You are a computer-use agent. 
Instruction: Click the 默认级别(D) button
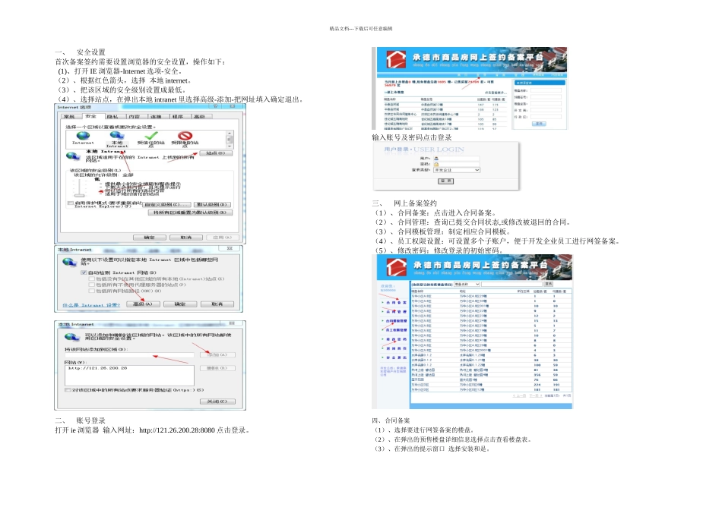pos(212,204)
